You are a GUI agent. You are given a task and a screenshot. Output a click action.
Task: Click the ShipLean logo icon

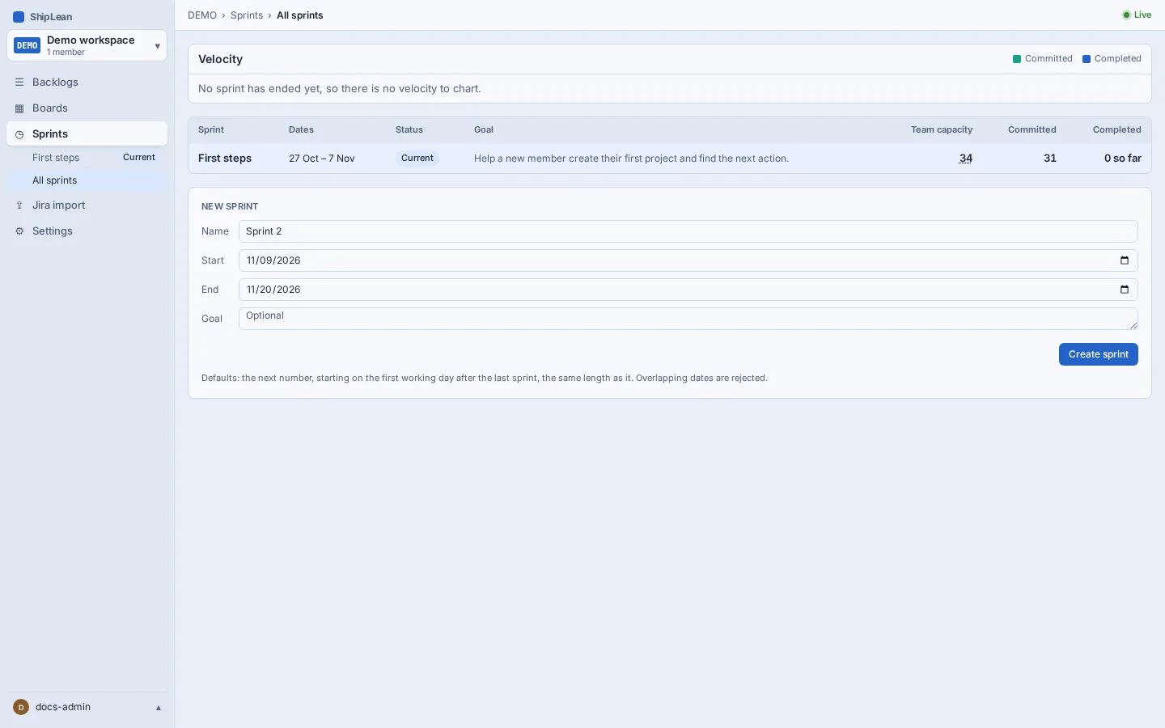pyautogui.click(x=19, y=17)
